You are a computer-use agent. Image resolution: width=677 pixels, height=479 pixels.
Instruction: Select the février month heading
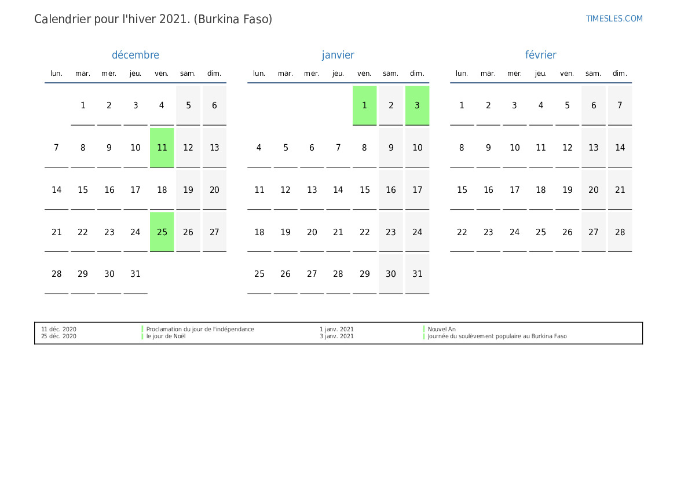[x=540, y=55]
